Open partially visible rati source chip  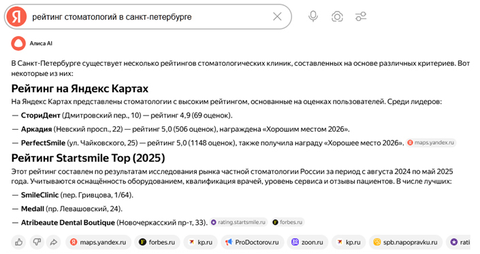tap(458, 242)
